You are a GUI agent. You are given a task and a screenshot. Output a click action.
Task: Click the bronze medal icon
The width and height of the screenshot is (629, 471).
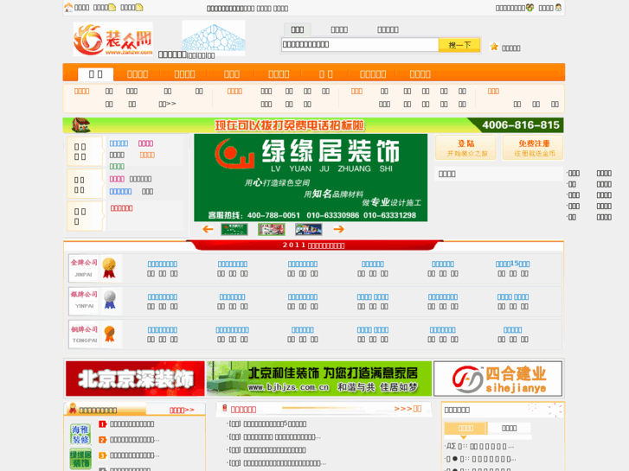click(x=110, y=334)
